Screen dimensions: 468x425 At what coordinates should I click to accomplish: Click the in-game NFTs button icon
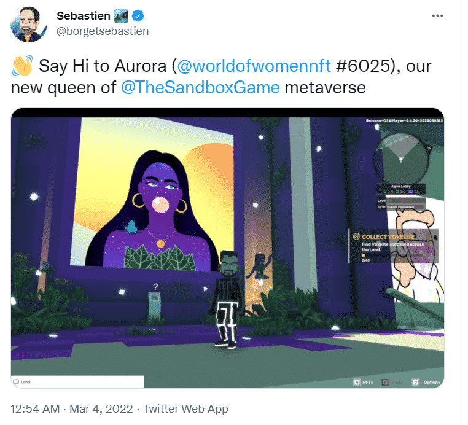point(357,382)
